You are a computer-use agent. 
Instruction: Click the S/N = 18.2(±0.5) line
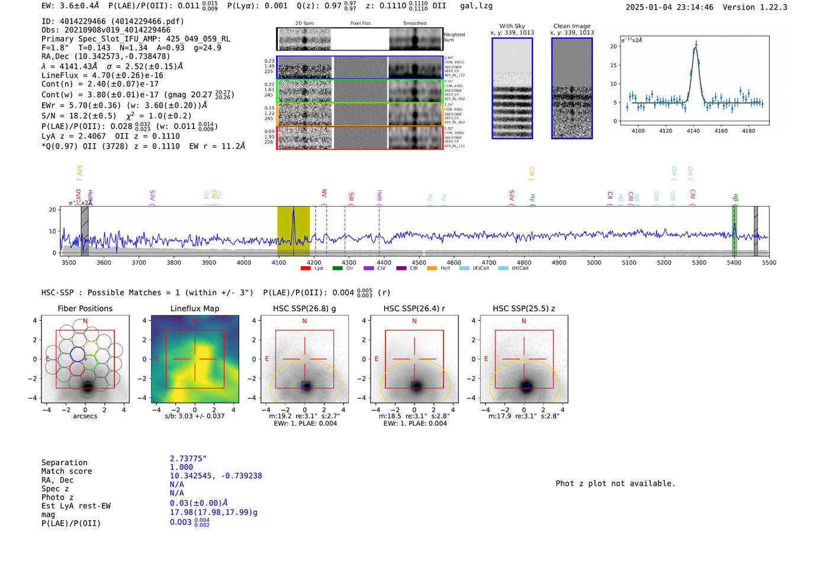[x=117, y=116]
